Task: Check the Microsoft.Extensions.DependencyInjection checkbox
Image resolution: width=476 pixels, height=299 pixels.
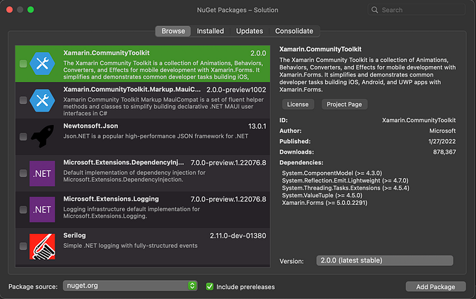Action: pyautogui.click(x=23, y=173)
